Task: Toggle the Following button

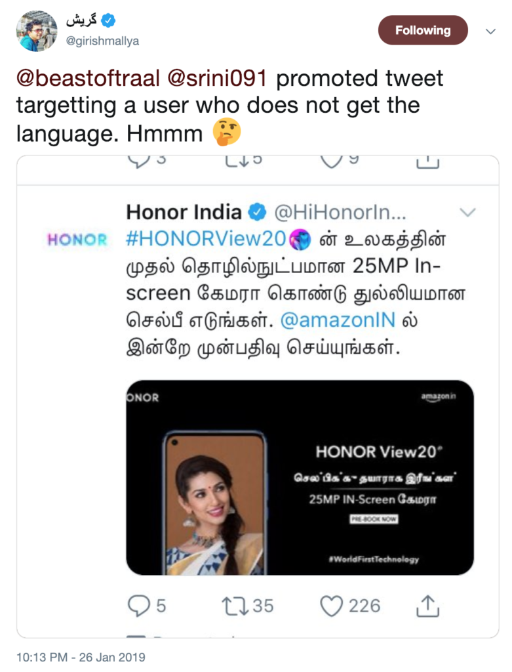Action: pyautogui.click(x=423, y=30)
